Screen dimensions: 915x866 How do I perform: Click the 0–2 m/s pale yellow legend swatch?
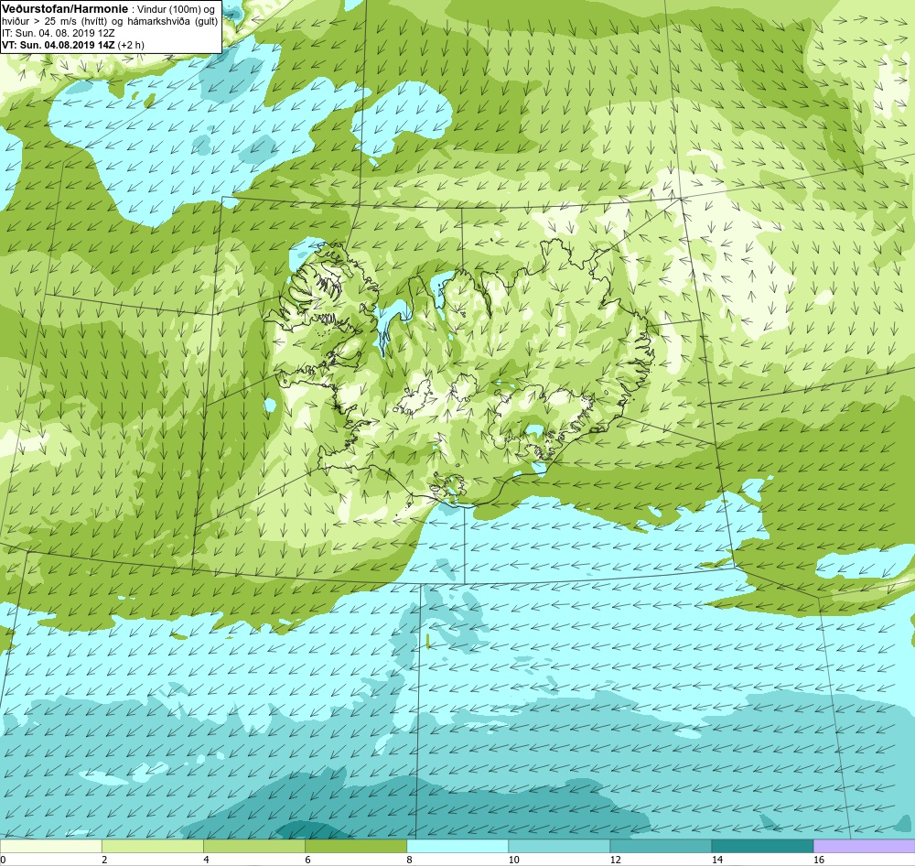[x=50, y=846]
